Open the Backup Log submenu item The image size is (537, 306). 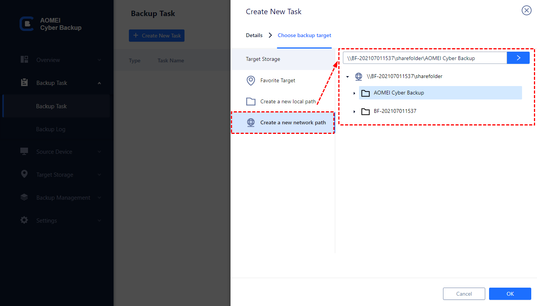click(x=56, y=129)
